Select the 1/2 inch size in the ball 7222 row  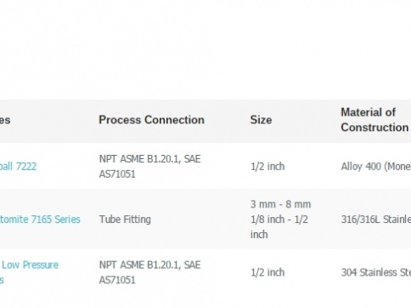(267, 166)
